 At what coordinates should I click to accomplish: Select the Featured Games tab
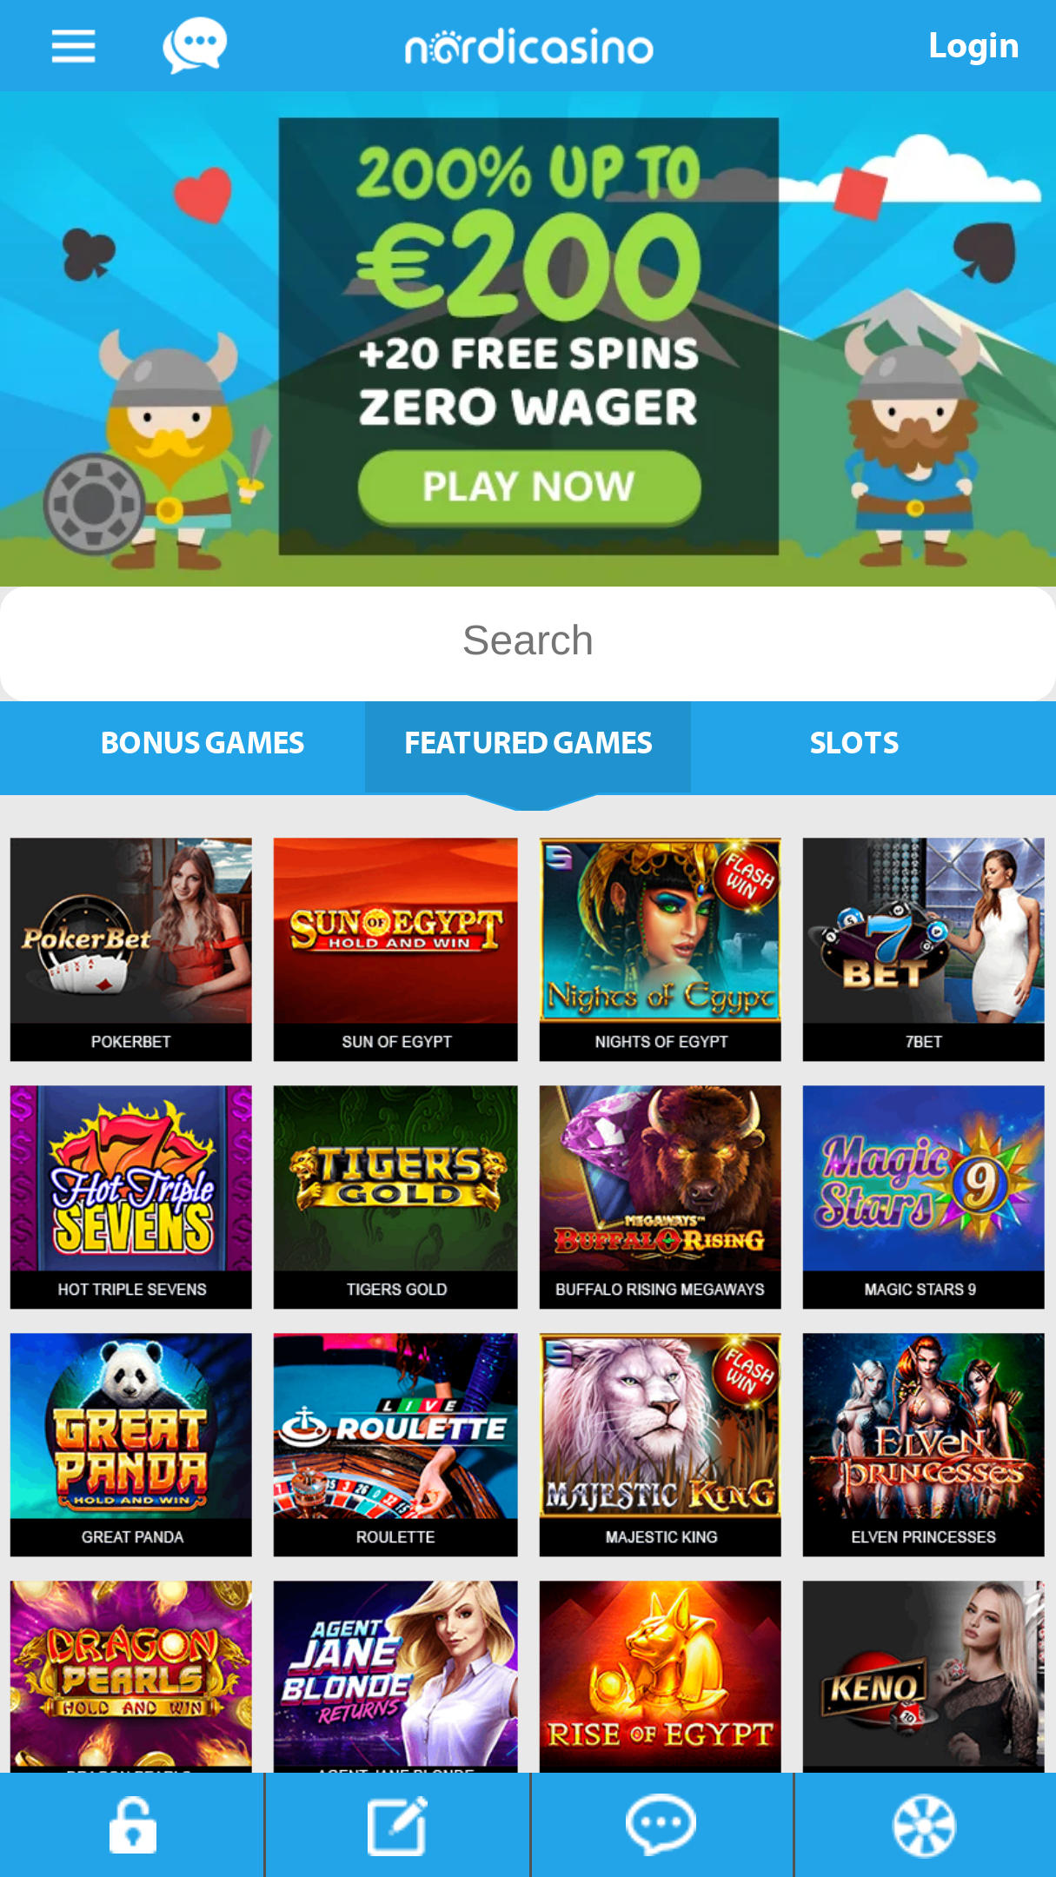(528, 744)
